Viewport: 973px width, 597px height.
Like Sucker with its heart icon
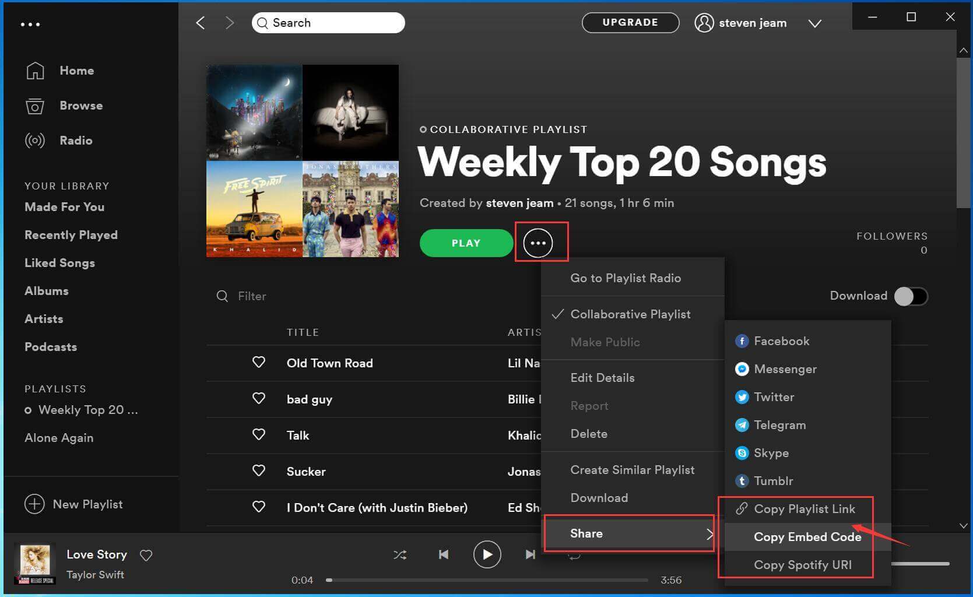pos(259,471)
